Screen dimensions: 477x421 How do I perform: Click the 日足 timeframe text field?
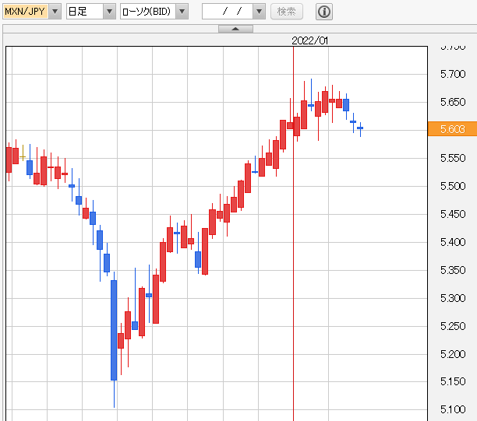pyautogui.click(x=85, y=12)
